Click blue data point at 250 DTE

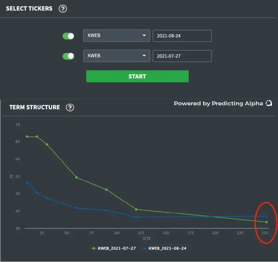click(266, 216)
